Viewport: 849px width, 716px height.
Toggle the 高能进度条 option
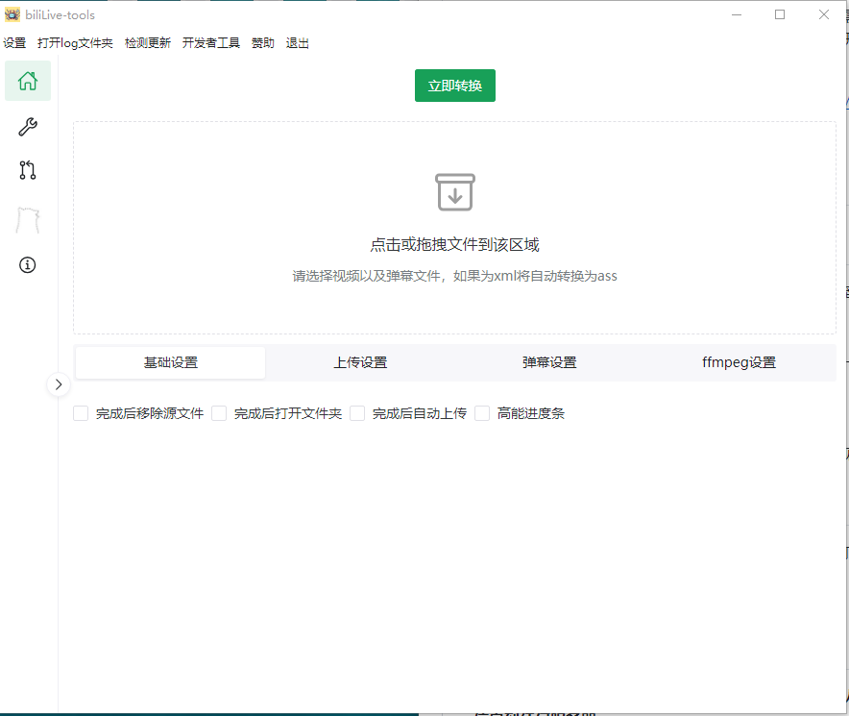coord(482,413)
